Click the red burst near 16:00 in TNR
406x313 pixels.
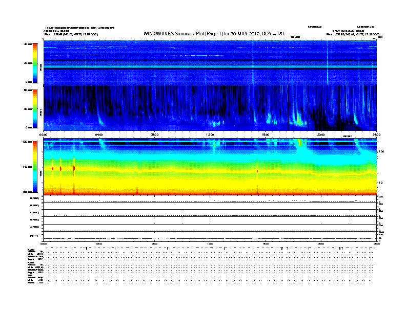coord(257,171)
